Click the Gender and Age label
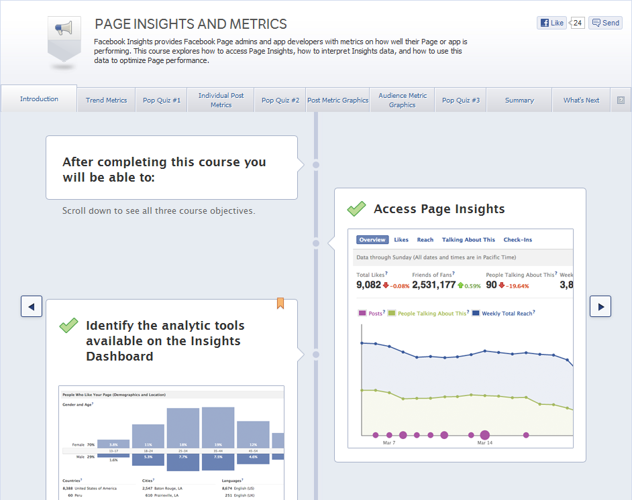This screenshot has width=632, height=500. (x=77, y=405)
